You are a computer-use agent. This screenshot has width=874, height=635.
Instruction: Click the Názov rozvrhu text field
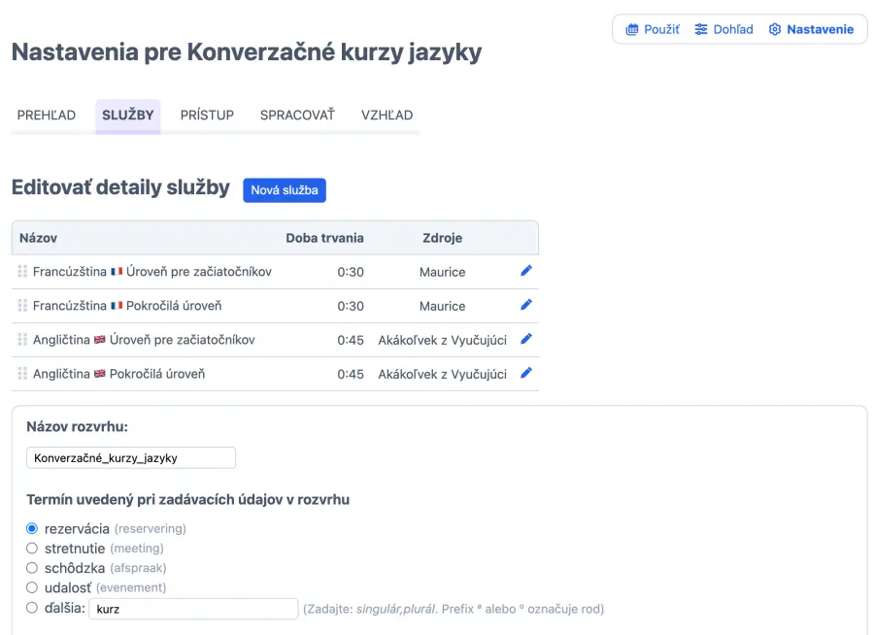coord(131,457)
